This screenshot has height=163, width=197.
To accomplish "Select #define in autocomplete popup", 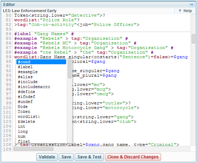I will [41, 92].
